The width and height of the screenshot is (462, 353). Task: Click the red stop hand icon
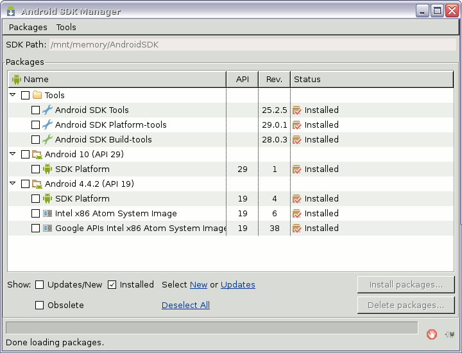432,334
